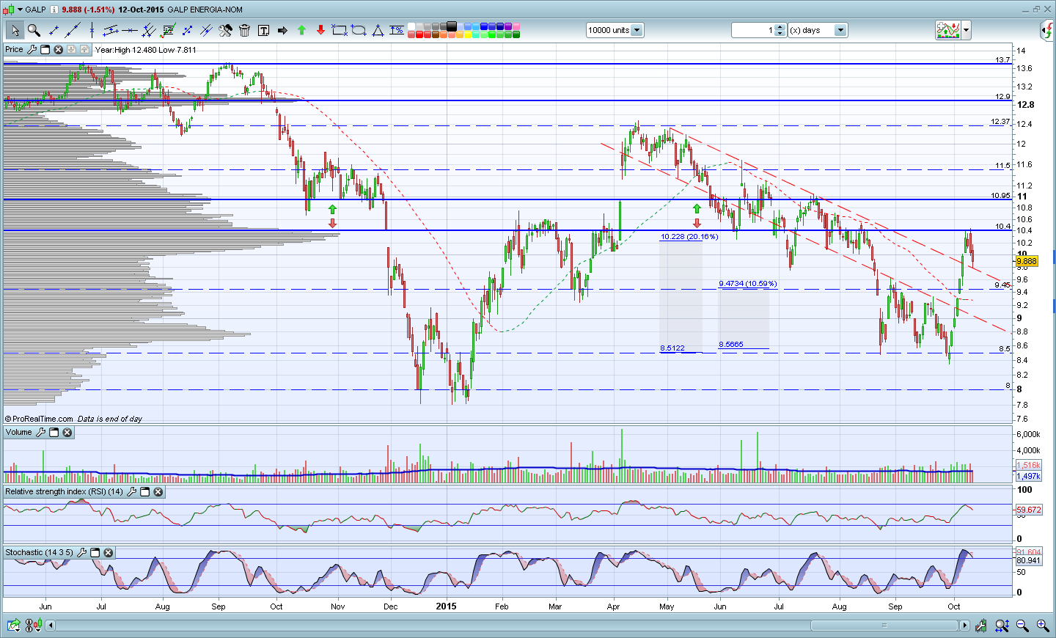Toggle maximize on the Price panel
Viewport: 1056px width, 638px height.
pyautogui.click(x=45, y=49)
